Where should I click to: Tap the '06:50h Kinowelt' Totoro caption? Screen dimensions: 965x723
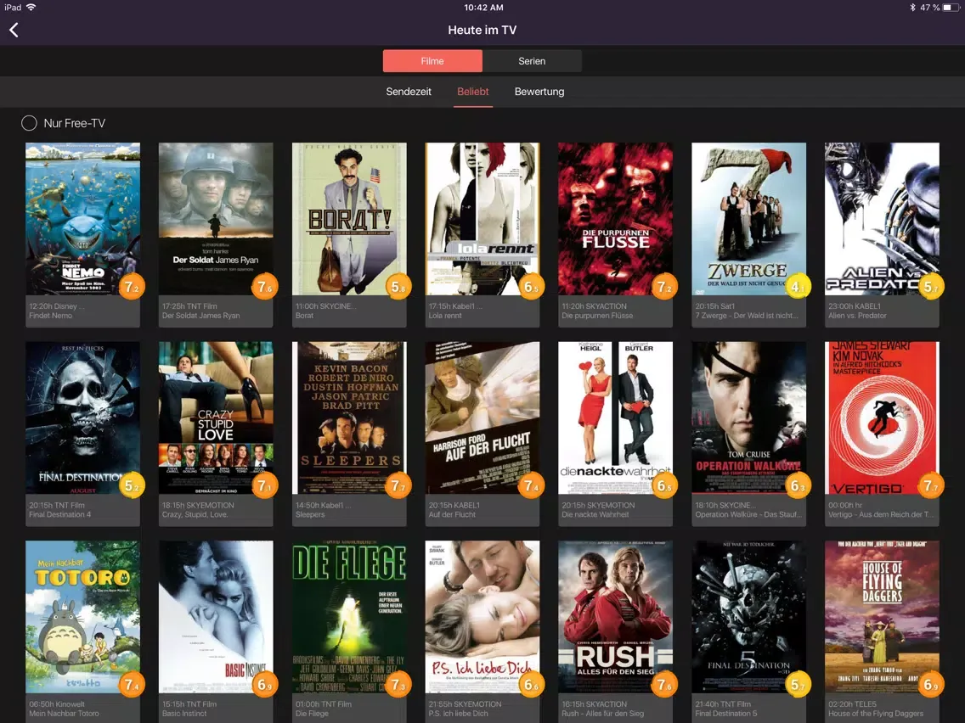click(x=82, y=709)
